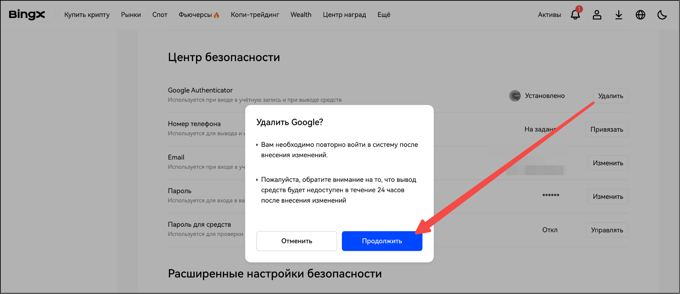Click the Google Authenticator status icon
This screenshot has width=680, height=294.
(515, 96)
